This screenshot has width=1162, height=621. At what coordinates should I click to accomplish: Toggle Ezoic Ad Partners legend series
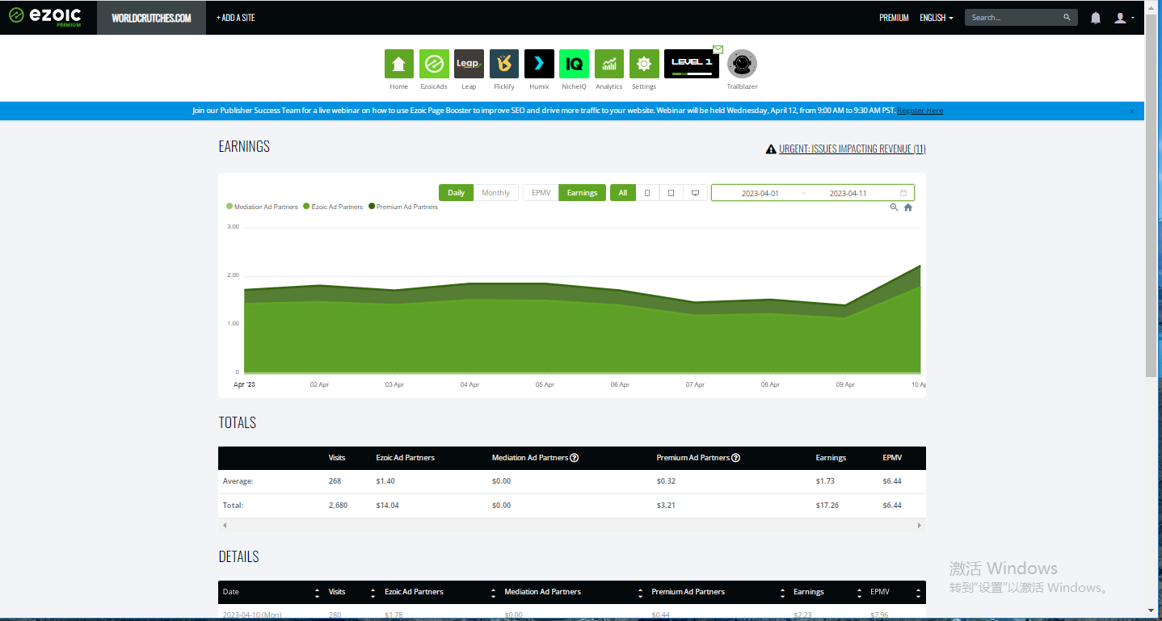pyautogui.click(x=333, y=207)
